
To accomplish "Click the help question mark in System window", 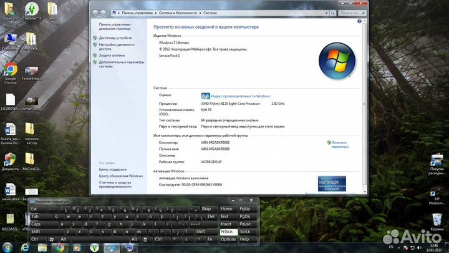I will point(359,21).
